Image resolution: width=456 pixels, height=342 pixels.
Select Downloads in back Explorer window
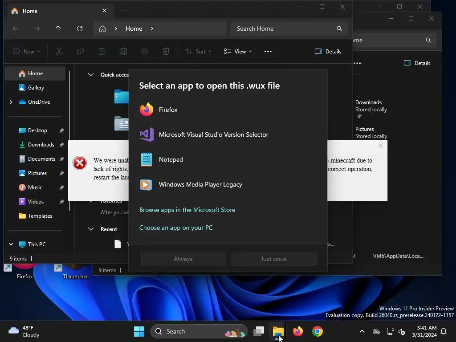coord(371,109)
